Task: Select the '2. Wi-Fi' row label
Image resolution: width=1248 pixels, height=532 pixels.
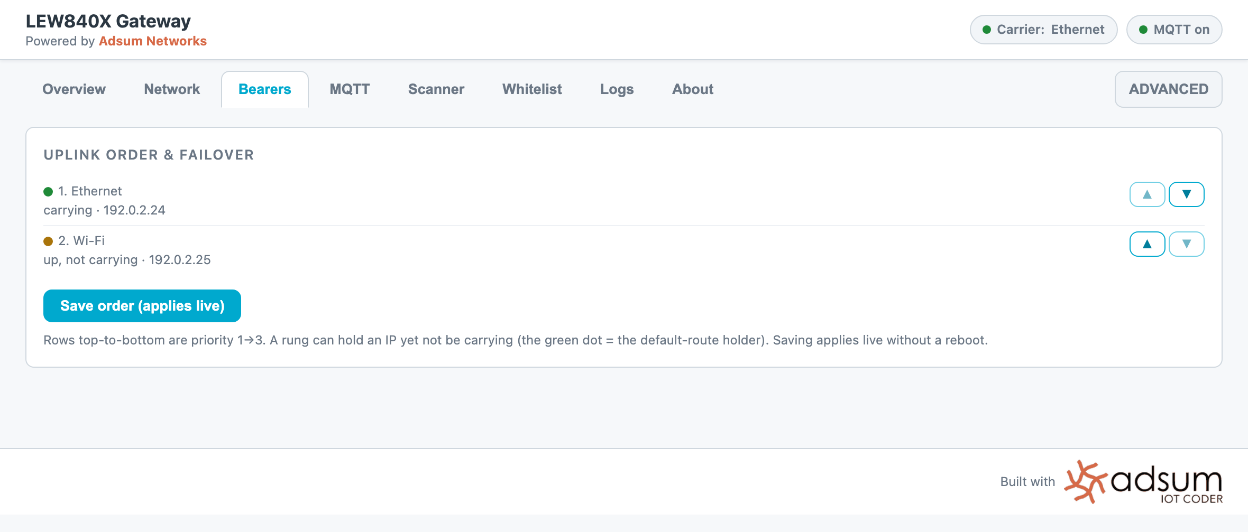Action: 81,241
